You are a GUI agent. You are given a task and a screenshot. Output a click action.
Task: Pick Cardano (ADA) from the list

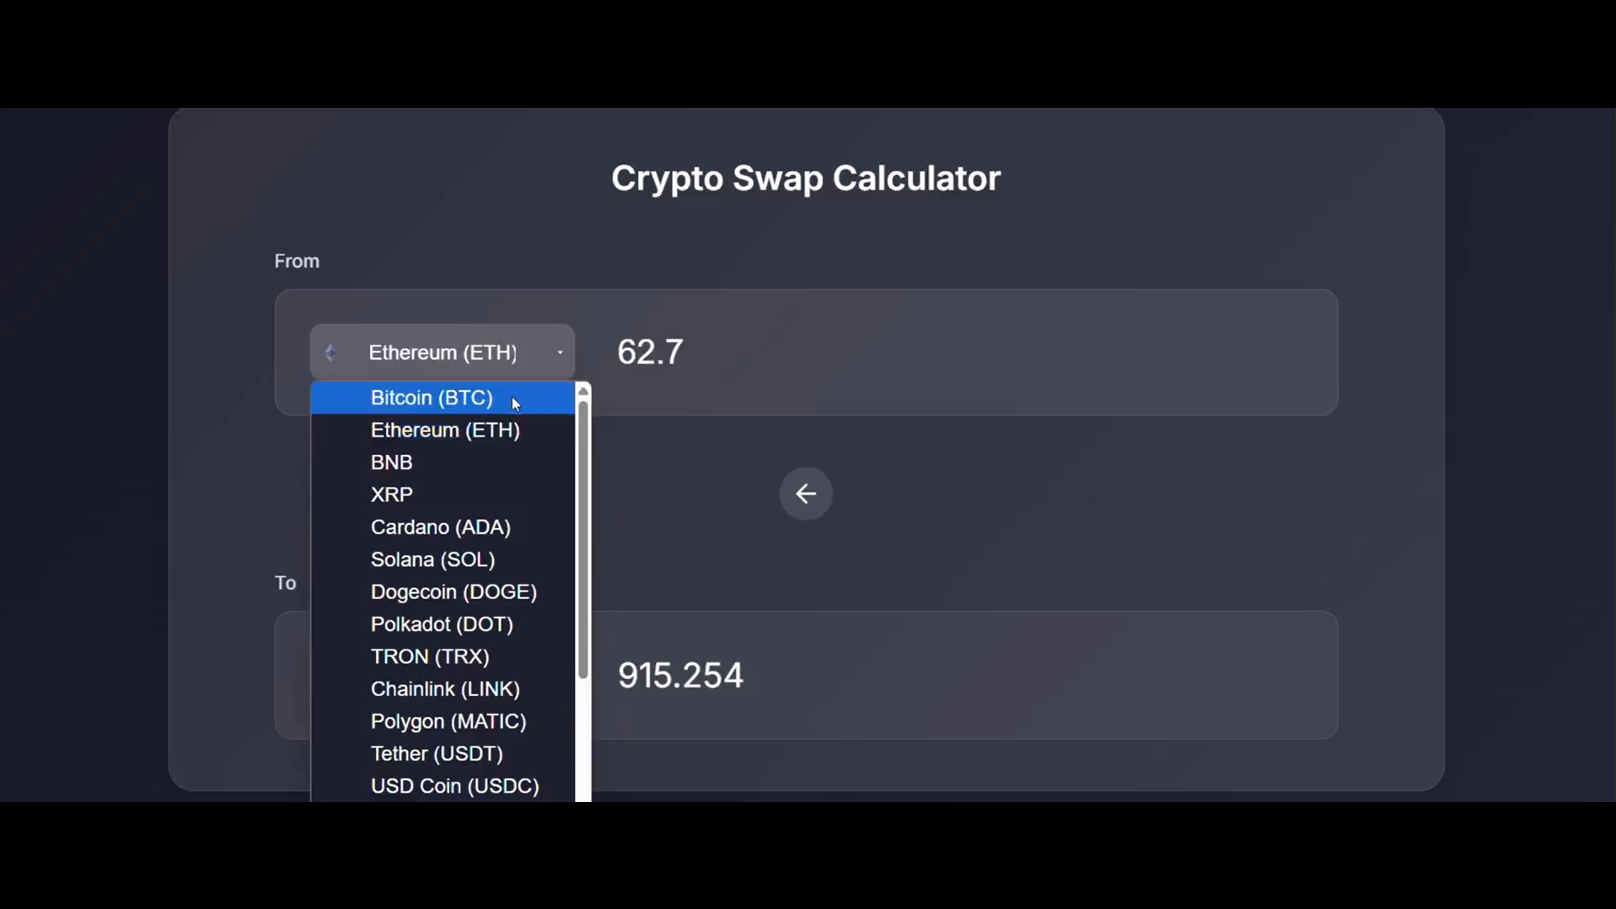click(440, 527)
